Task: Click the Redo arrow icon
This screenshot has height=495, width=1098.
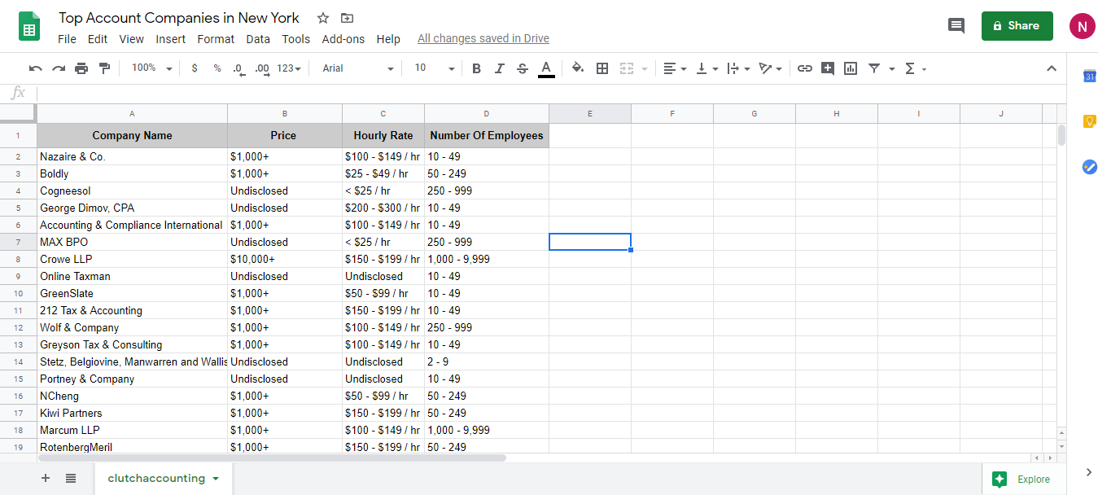Action: coord(59,68)
